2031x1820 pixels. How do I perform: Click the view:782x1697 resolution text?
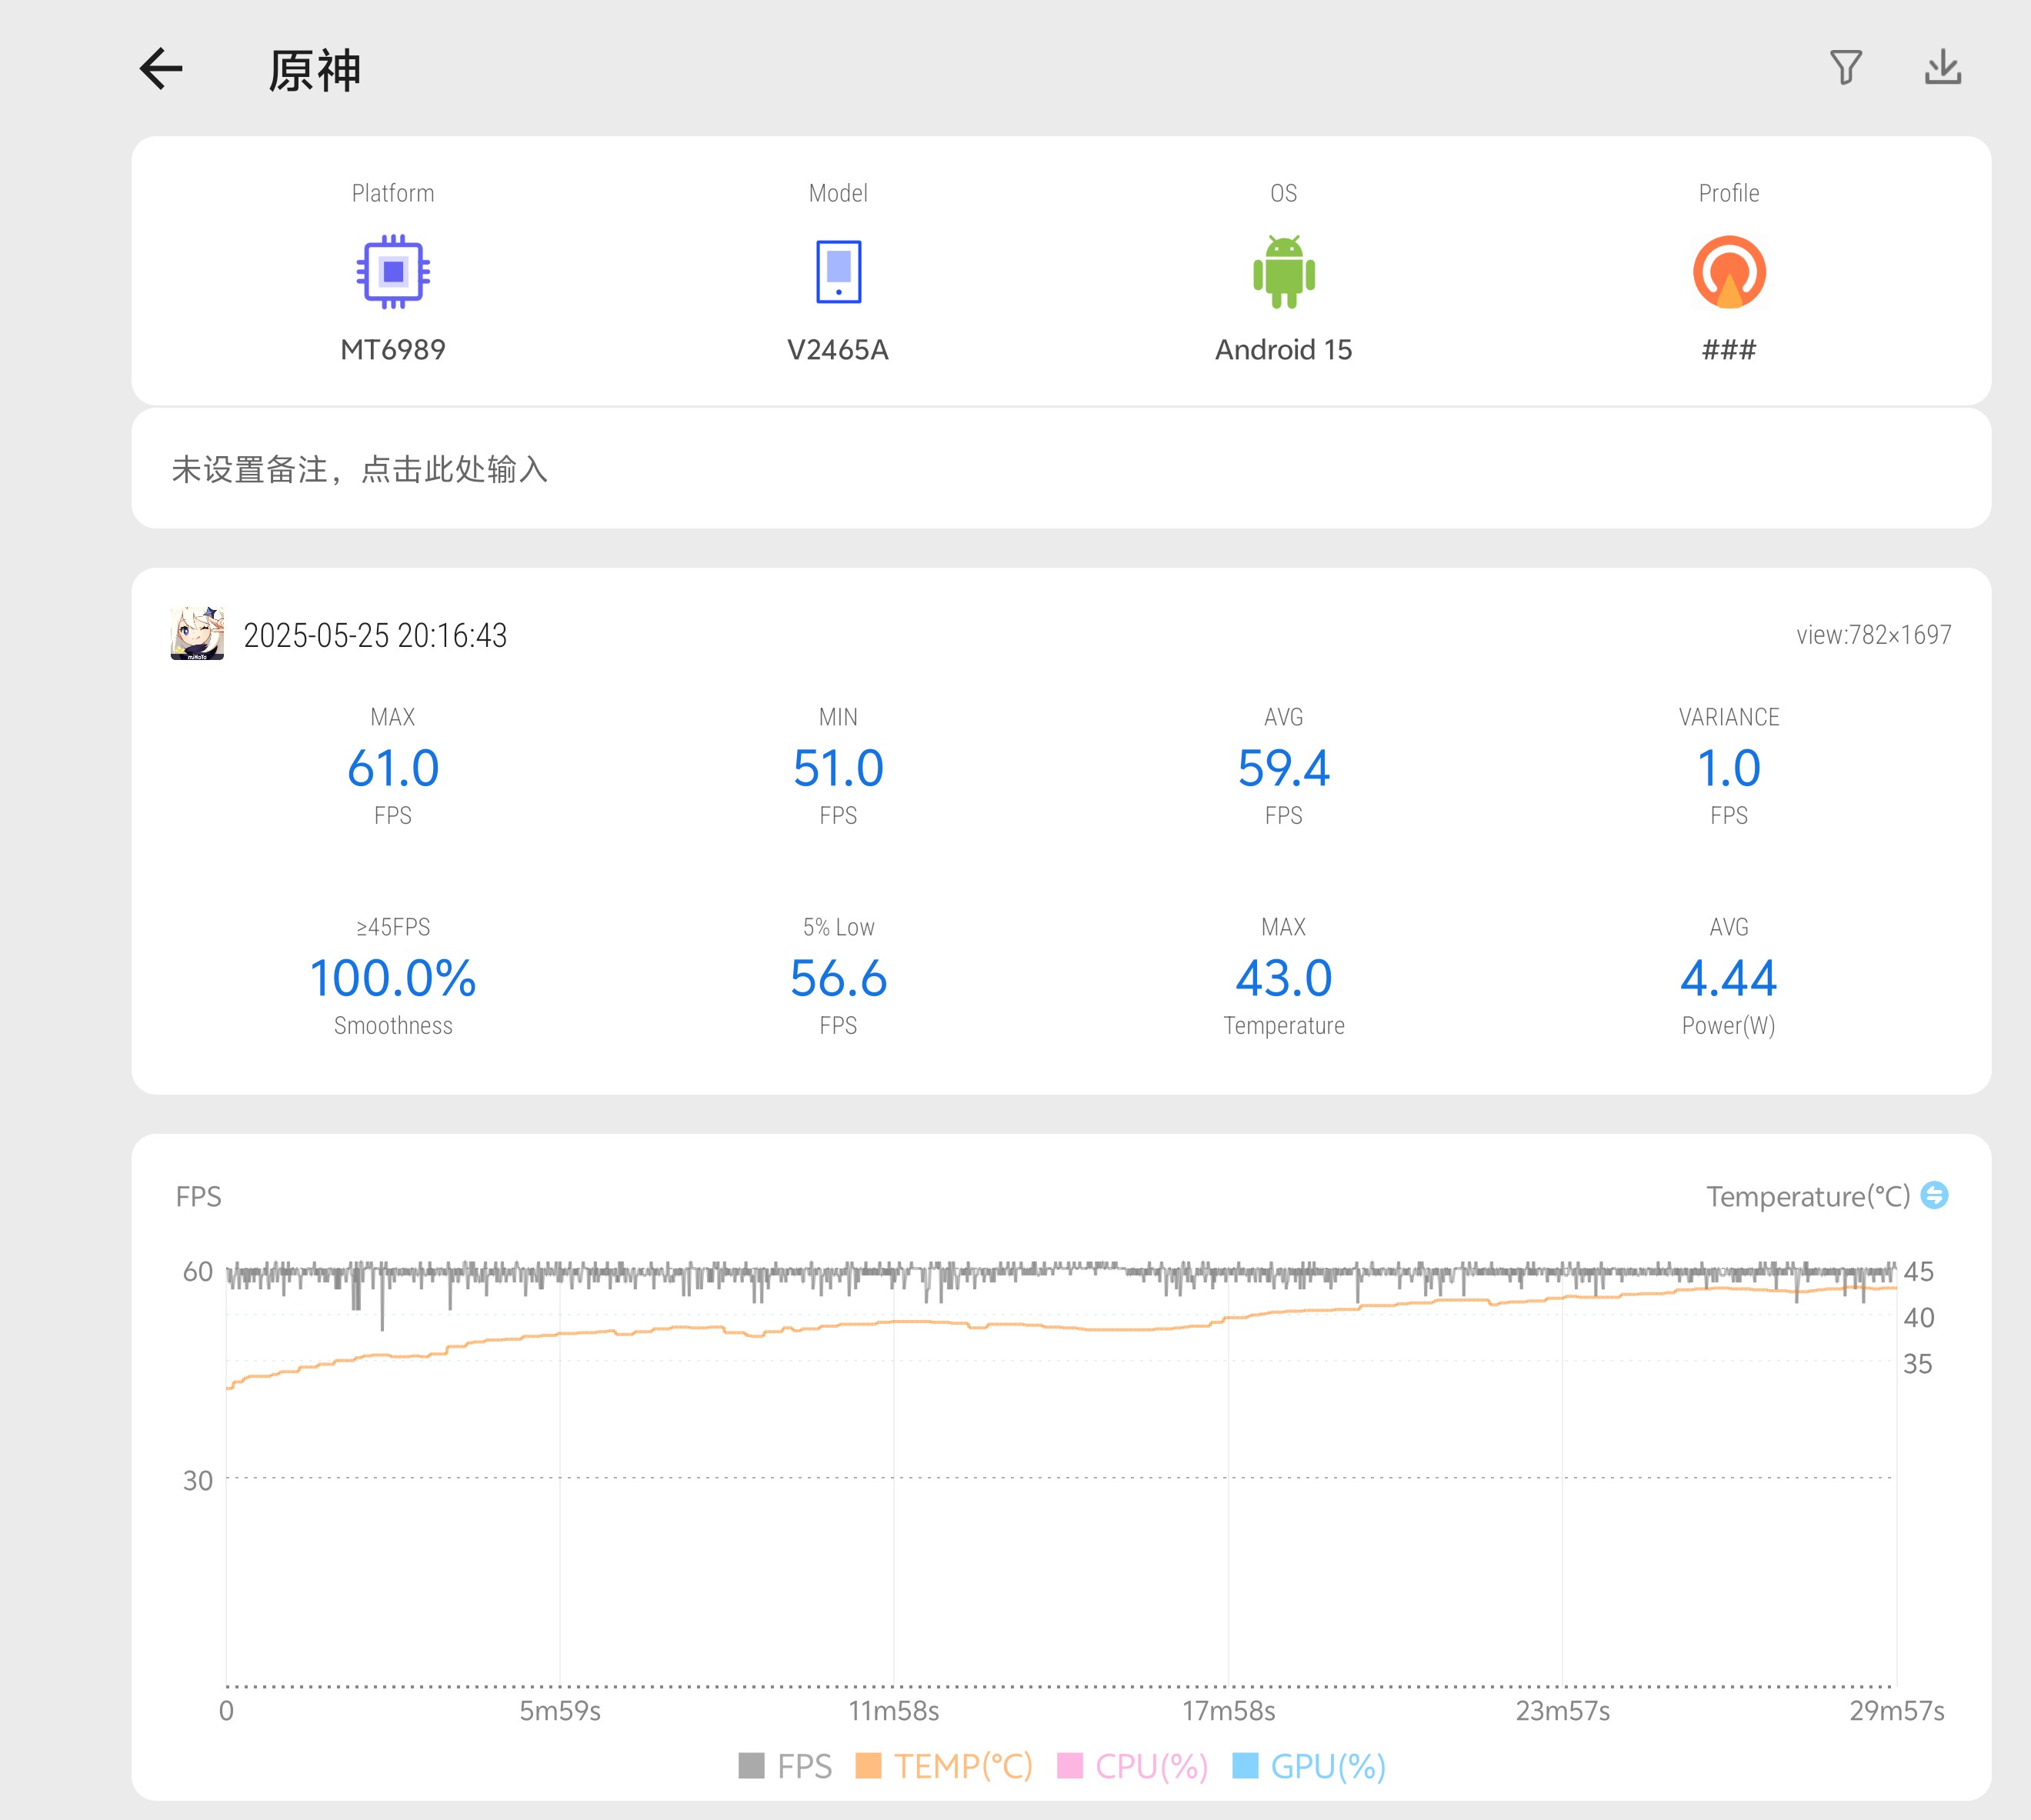click(x=1874, y=635)
